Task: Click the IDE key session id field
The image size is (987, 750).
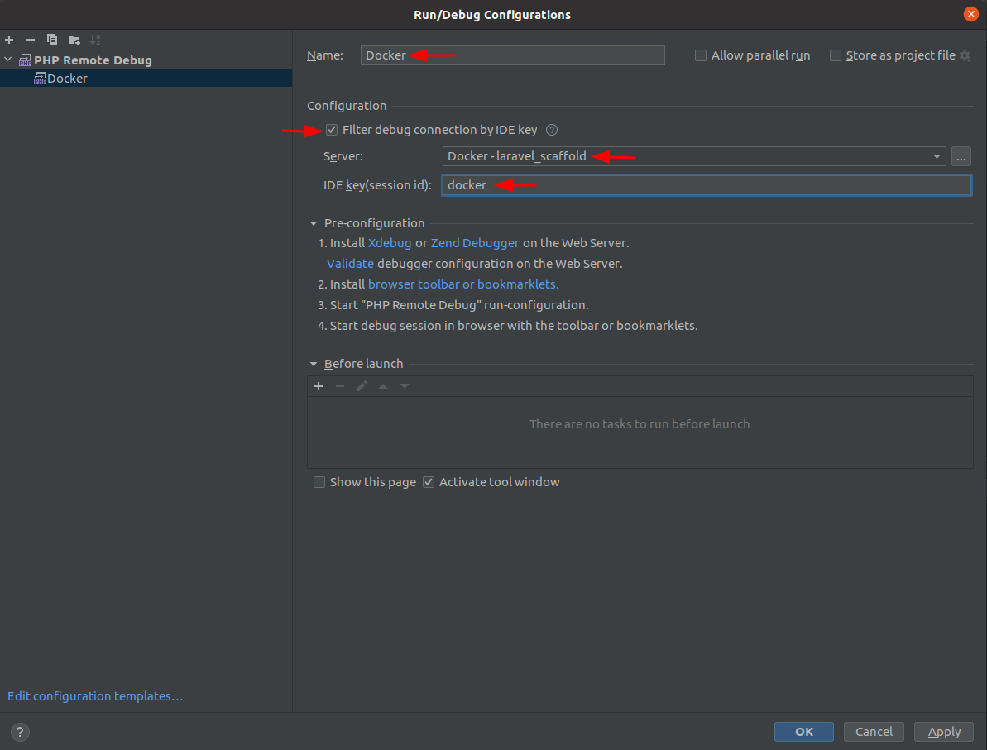Action: [x=706, y=185]
